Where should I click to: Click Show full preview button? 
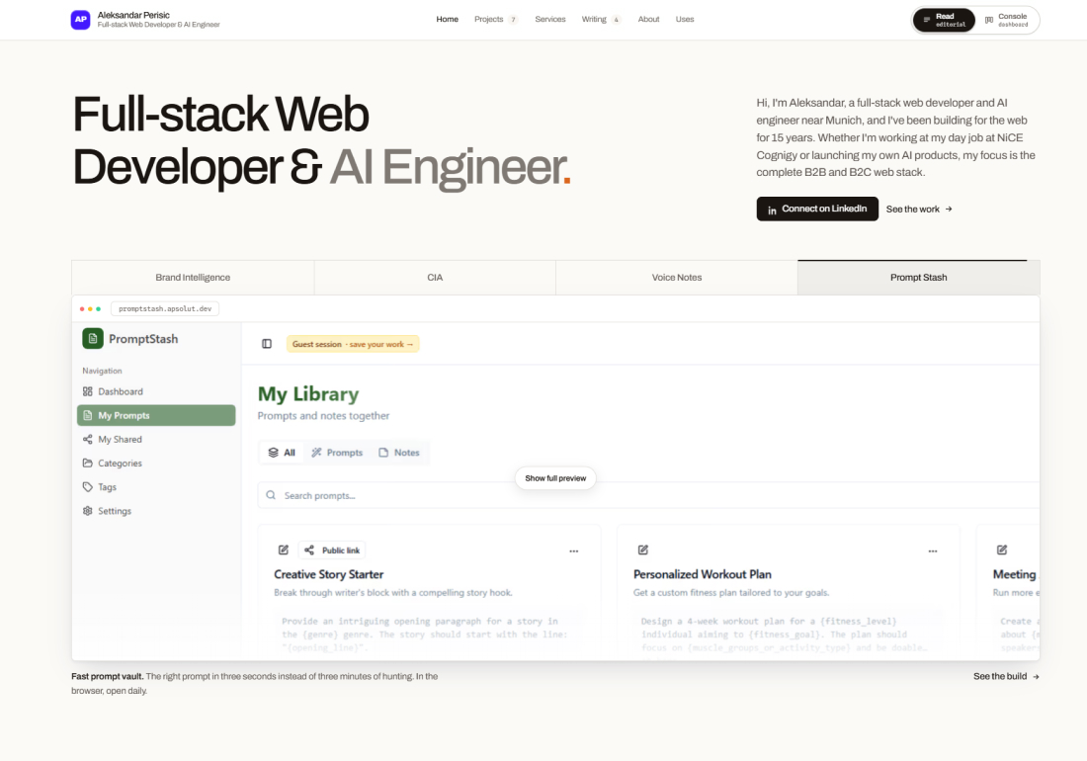(x=555, y=478)
